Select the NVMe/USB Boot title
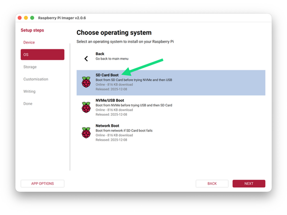 pyautogui.click(x=110, y=100)
